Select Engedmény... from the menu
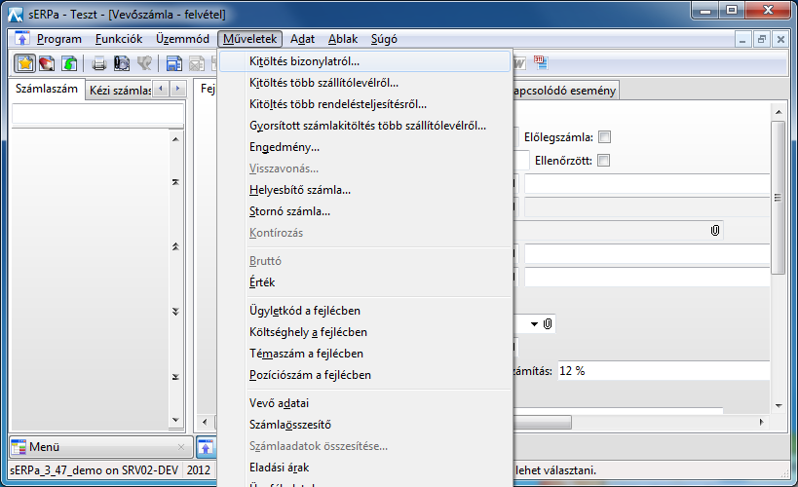Image resolution: width=798 pixels, height=487 pixels. pyautogui.click(x=365, y=146)
